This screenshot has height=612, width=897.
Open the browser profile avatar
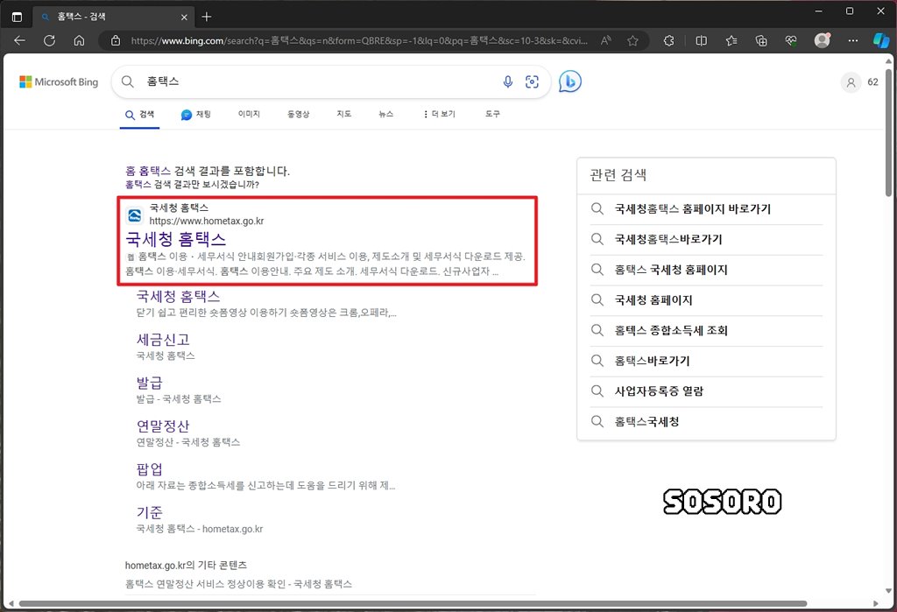[x=822, y=40]
